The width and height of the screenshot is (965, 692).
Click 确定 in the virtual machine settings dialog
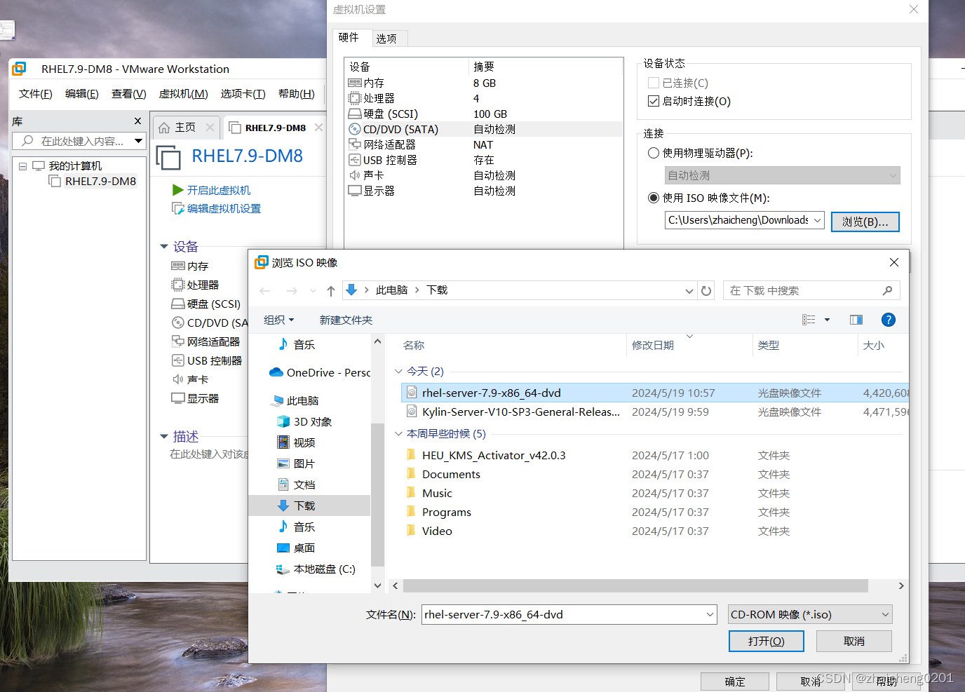[x=735, y=681]
